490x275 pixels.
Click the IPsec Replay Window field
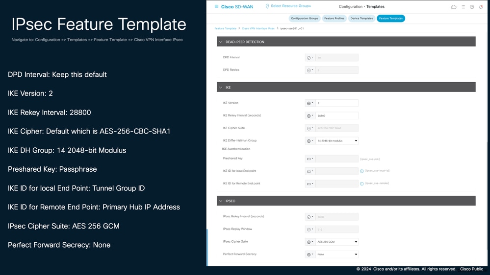(x=337, y=229)
